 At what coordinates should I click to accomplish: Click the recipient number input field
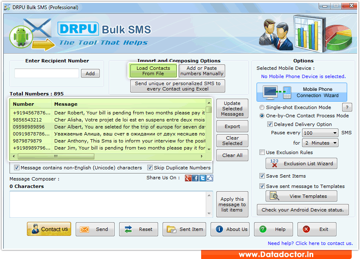click(47, 74)
